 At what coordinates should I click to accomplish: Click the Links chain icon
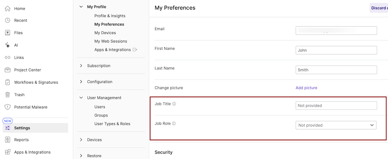(7, 58)
